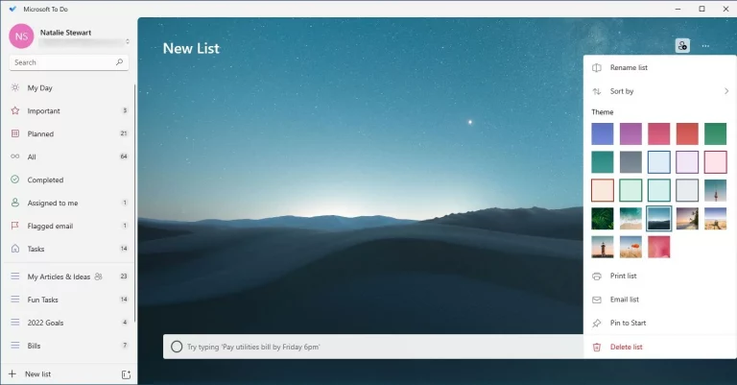This screenshot has width=737, height=385.
Task: Click the task circle in add-task field
Action: pyautogui.click(x=177, y=347)
